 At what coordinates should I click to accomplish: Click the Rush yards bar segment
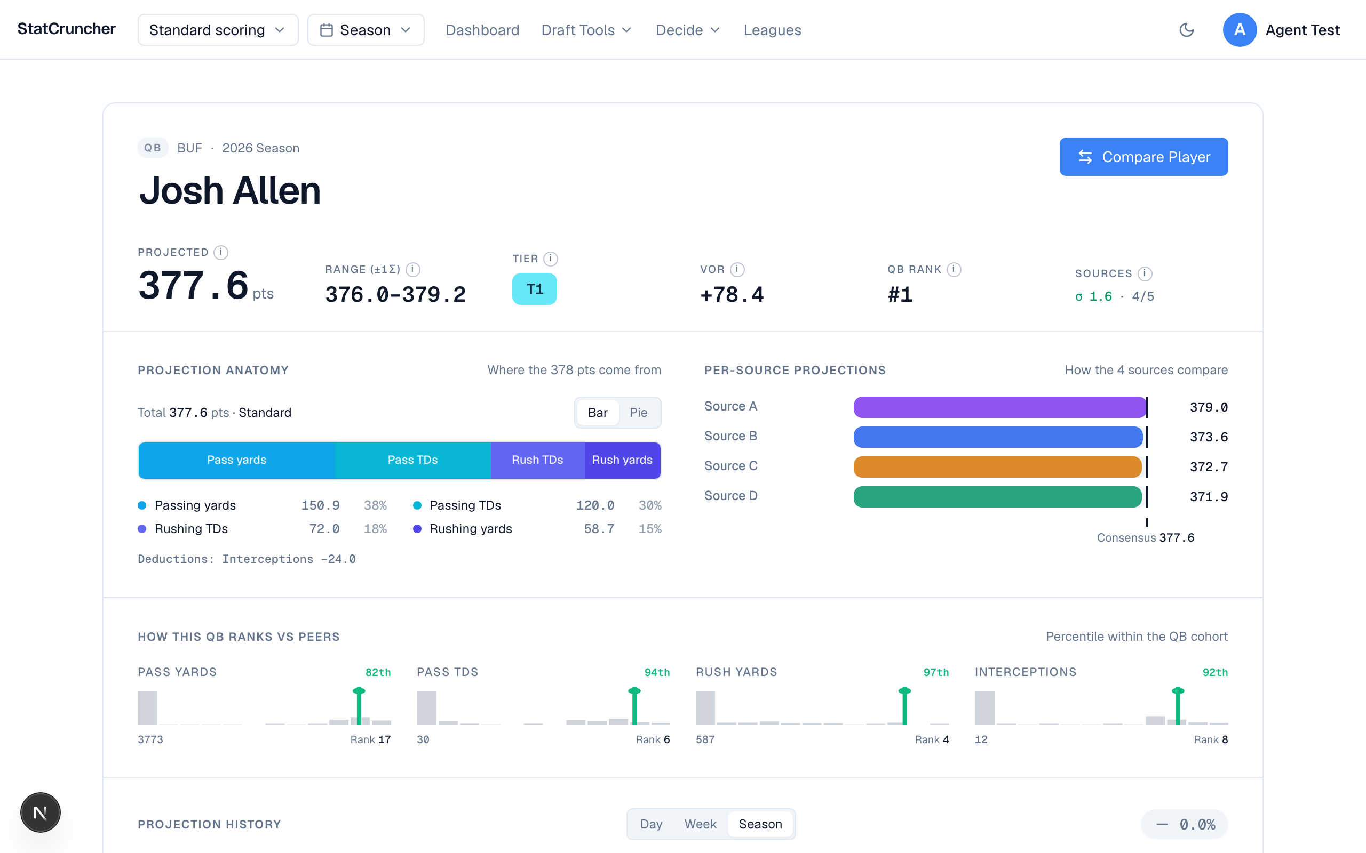(x=622, y=460)
